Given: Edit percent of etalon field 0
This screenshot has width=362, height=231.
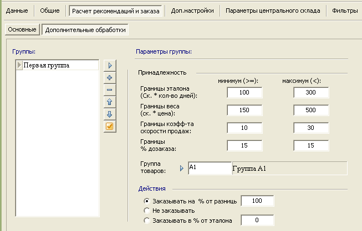Looking at the screenshot, I should [x=257, y=220].
